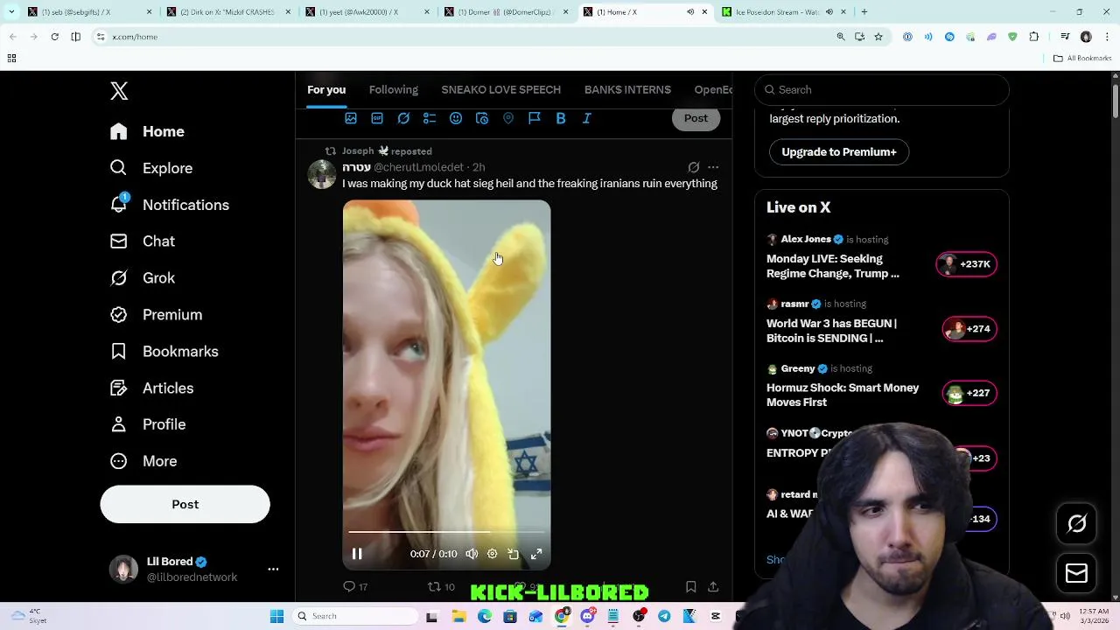1120x630 pixels.
Task: Share the duck hat post
Action: click(x=713, y=586)
